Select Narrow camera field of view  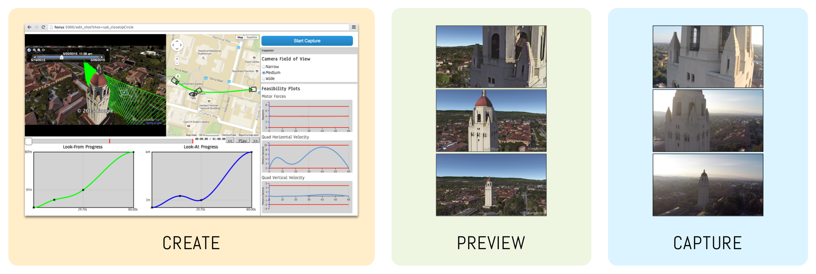(x=264, y=67)
